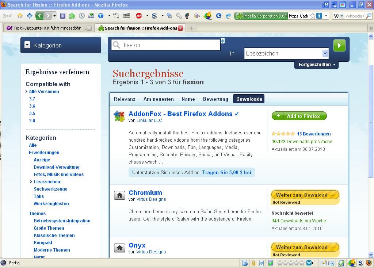Viewport: 374px width, 268px height.
Task: Select the Suchwerkzeuge category
Action: coord(50,189)
